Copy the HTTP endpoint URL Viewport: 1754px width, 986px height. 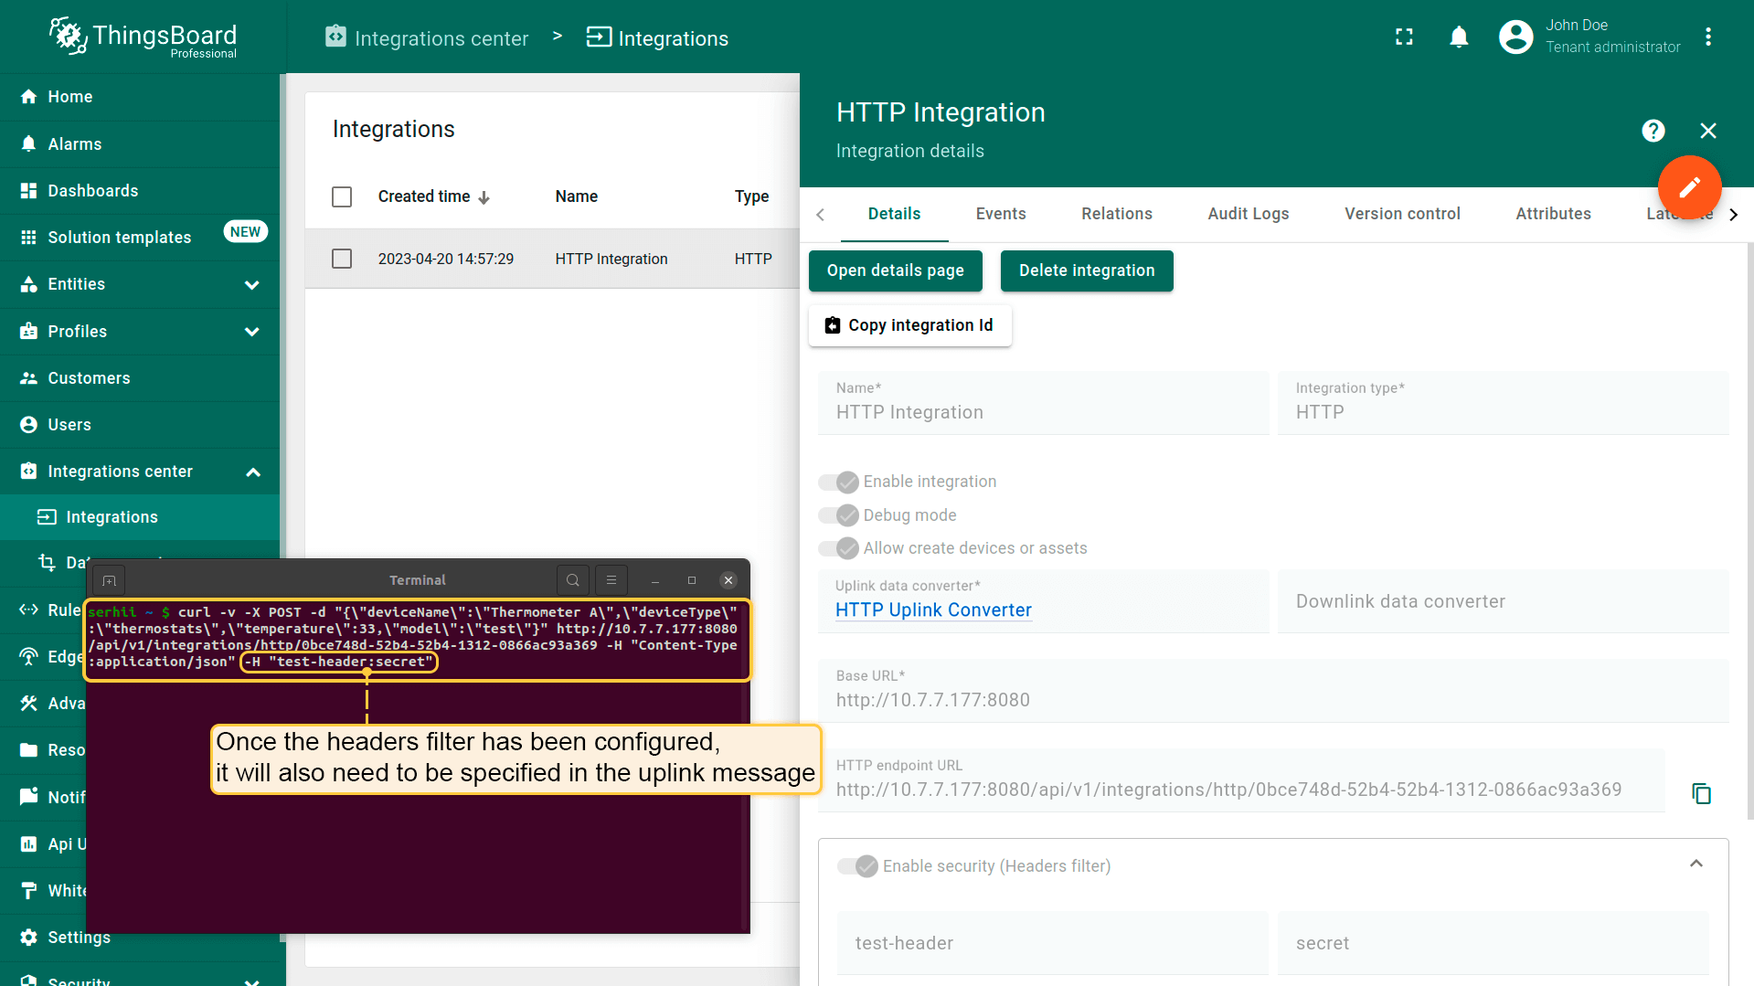[x=1701, y=793]
